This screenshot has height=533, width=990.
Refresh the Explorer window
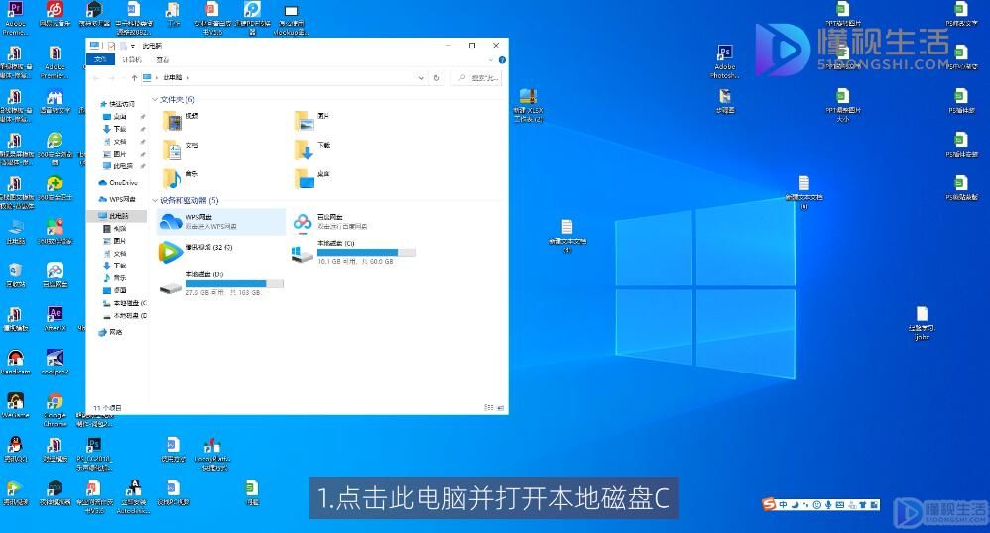coord(436,78)
